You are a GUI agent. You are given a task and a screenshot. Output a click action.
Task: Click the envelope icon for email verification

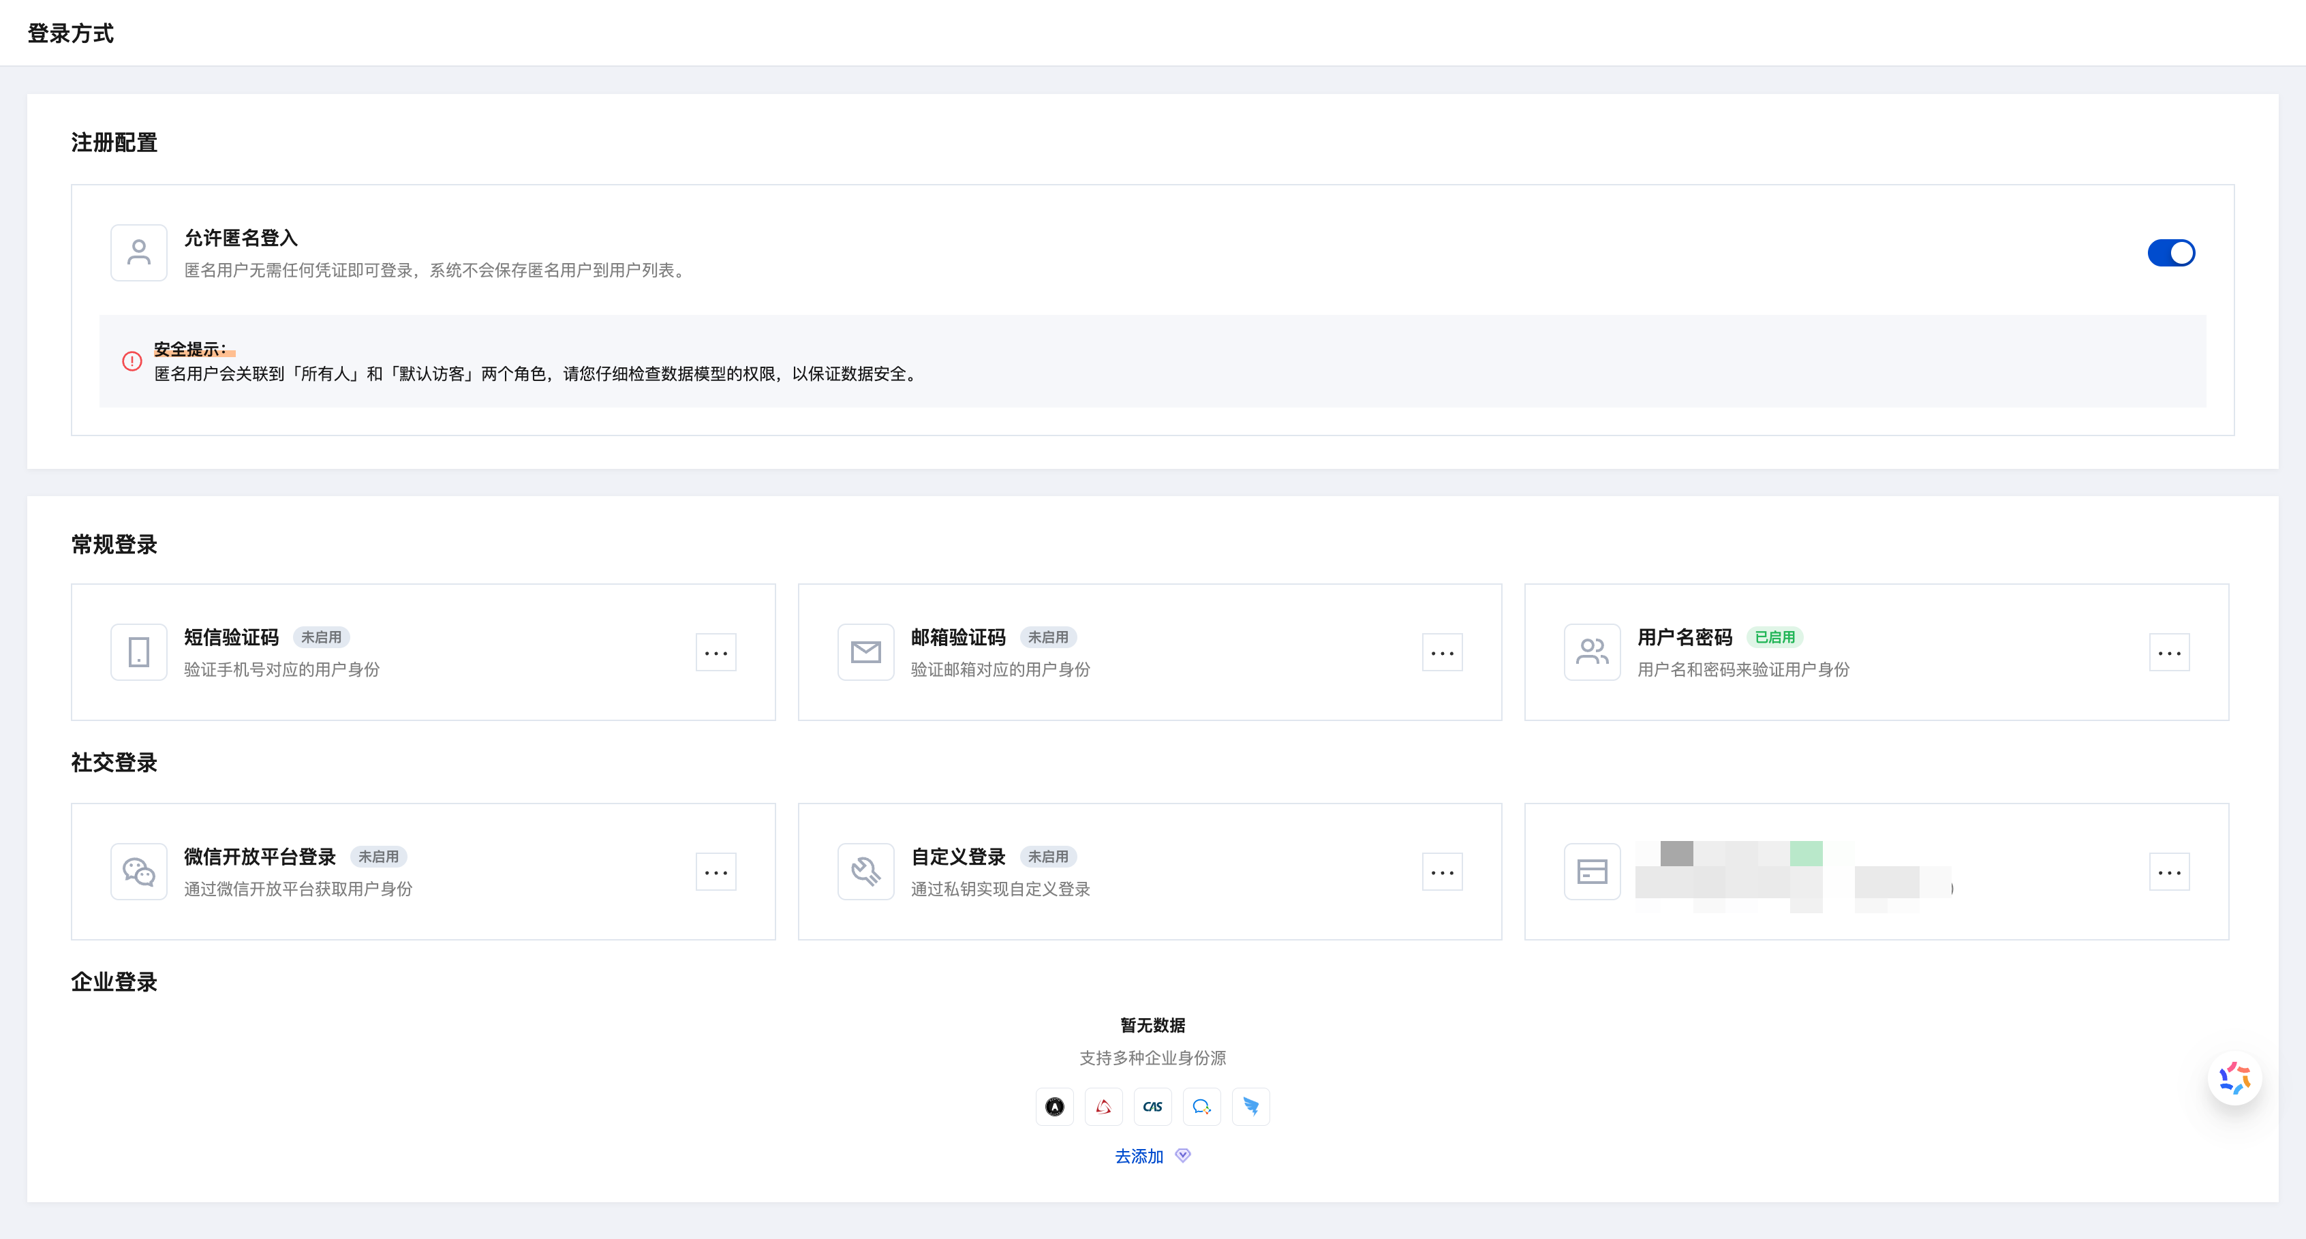865,653
